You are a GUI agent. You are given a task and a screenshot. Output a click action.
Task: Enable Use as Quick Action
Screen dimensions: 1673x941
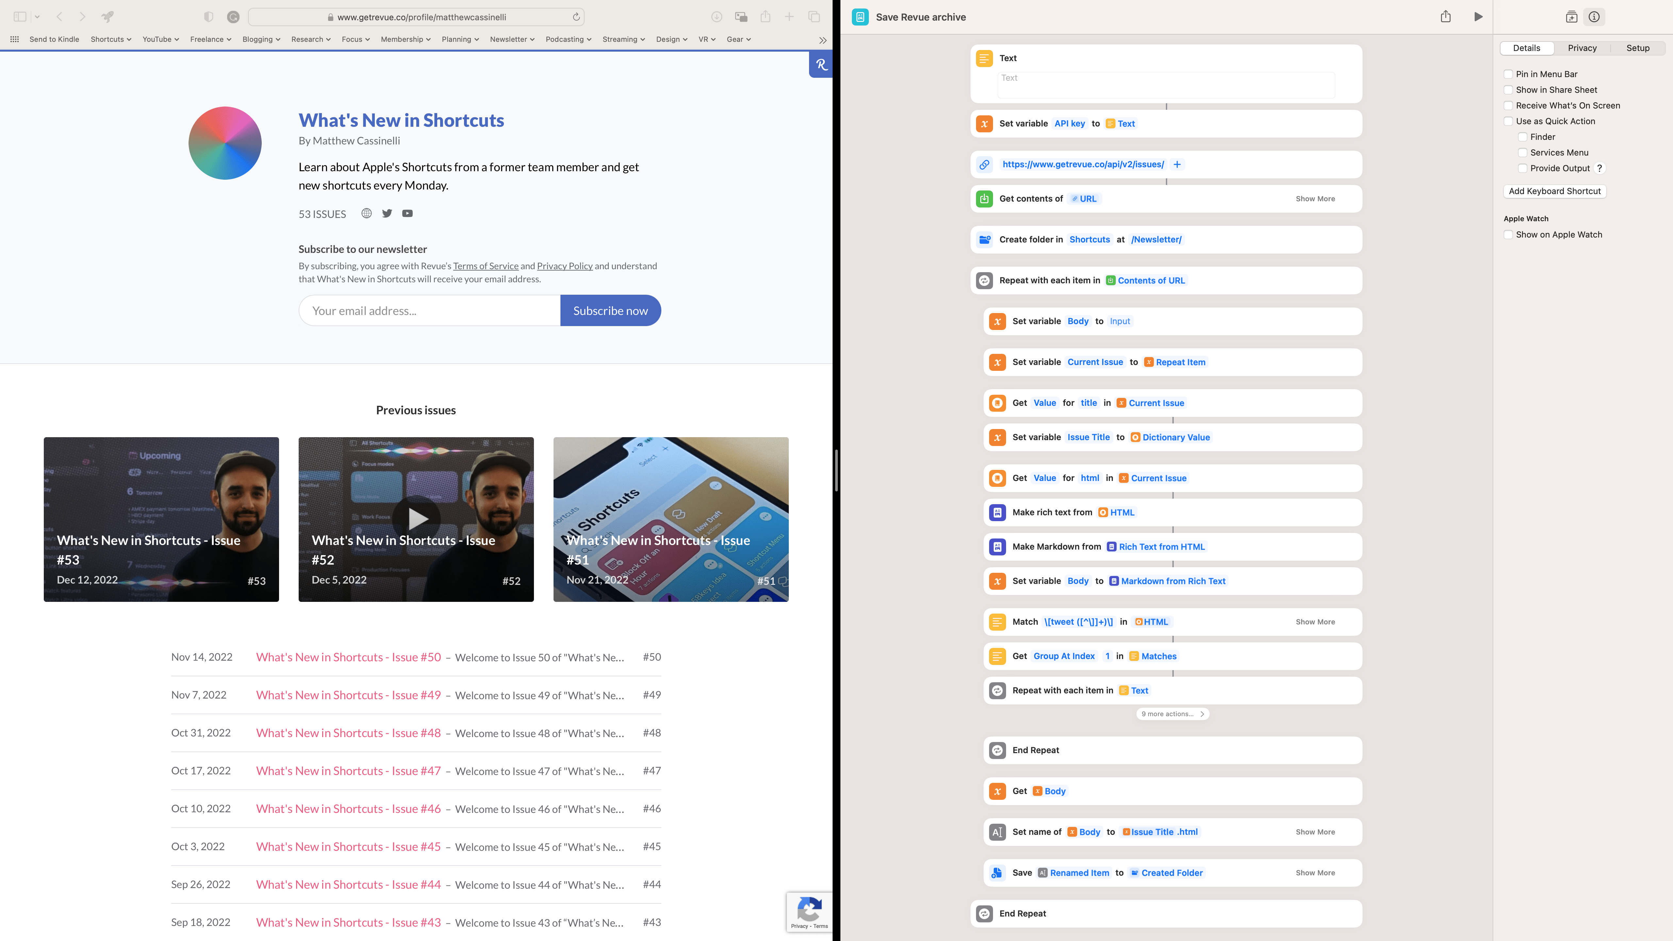coord(1509,122)
